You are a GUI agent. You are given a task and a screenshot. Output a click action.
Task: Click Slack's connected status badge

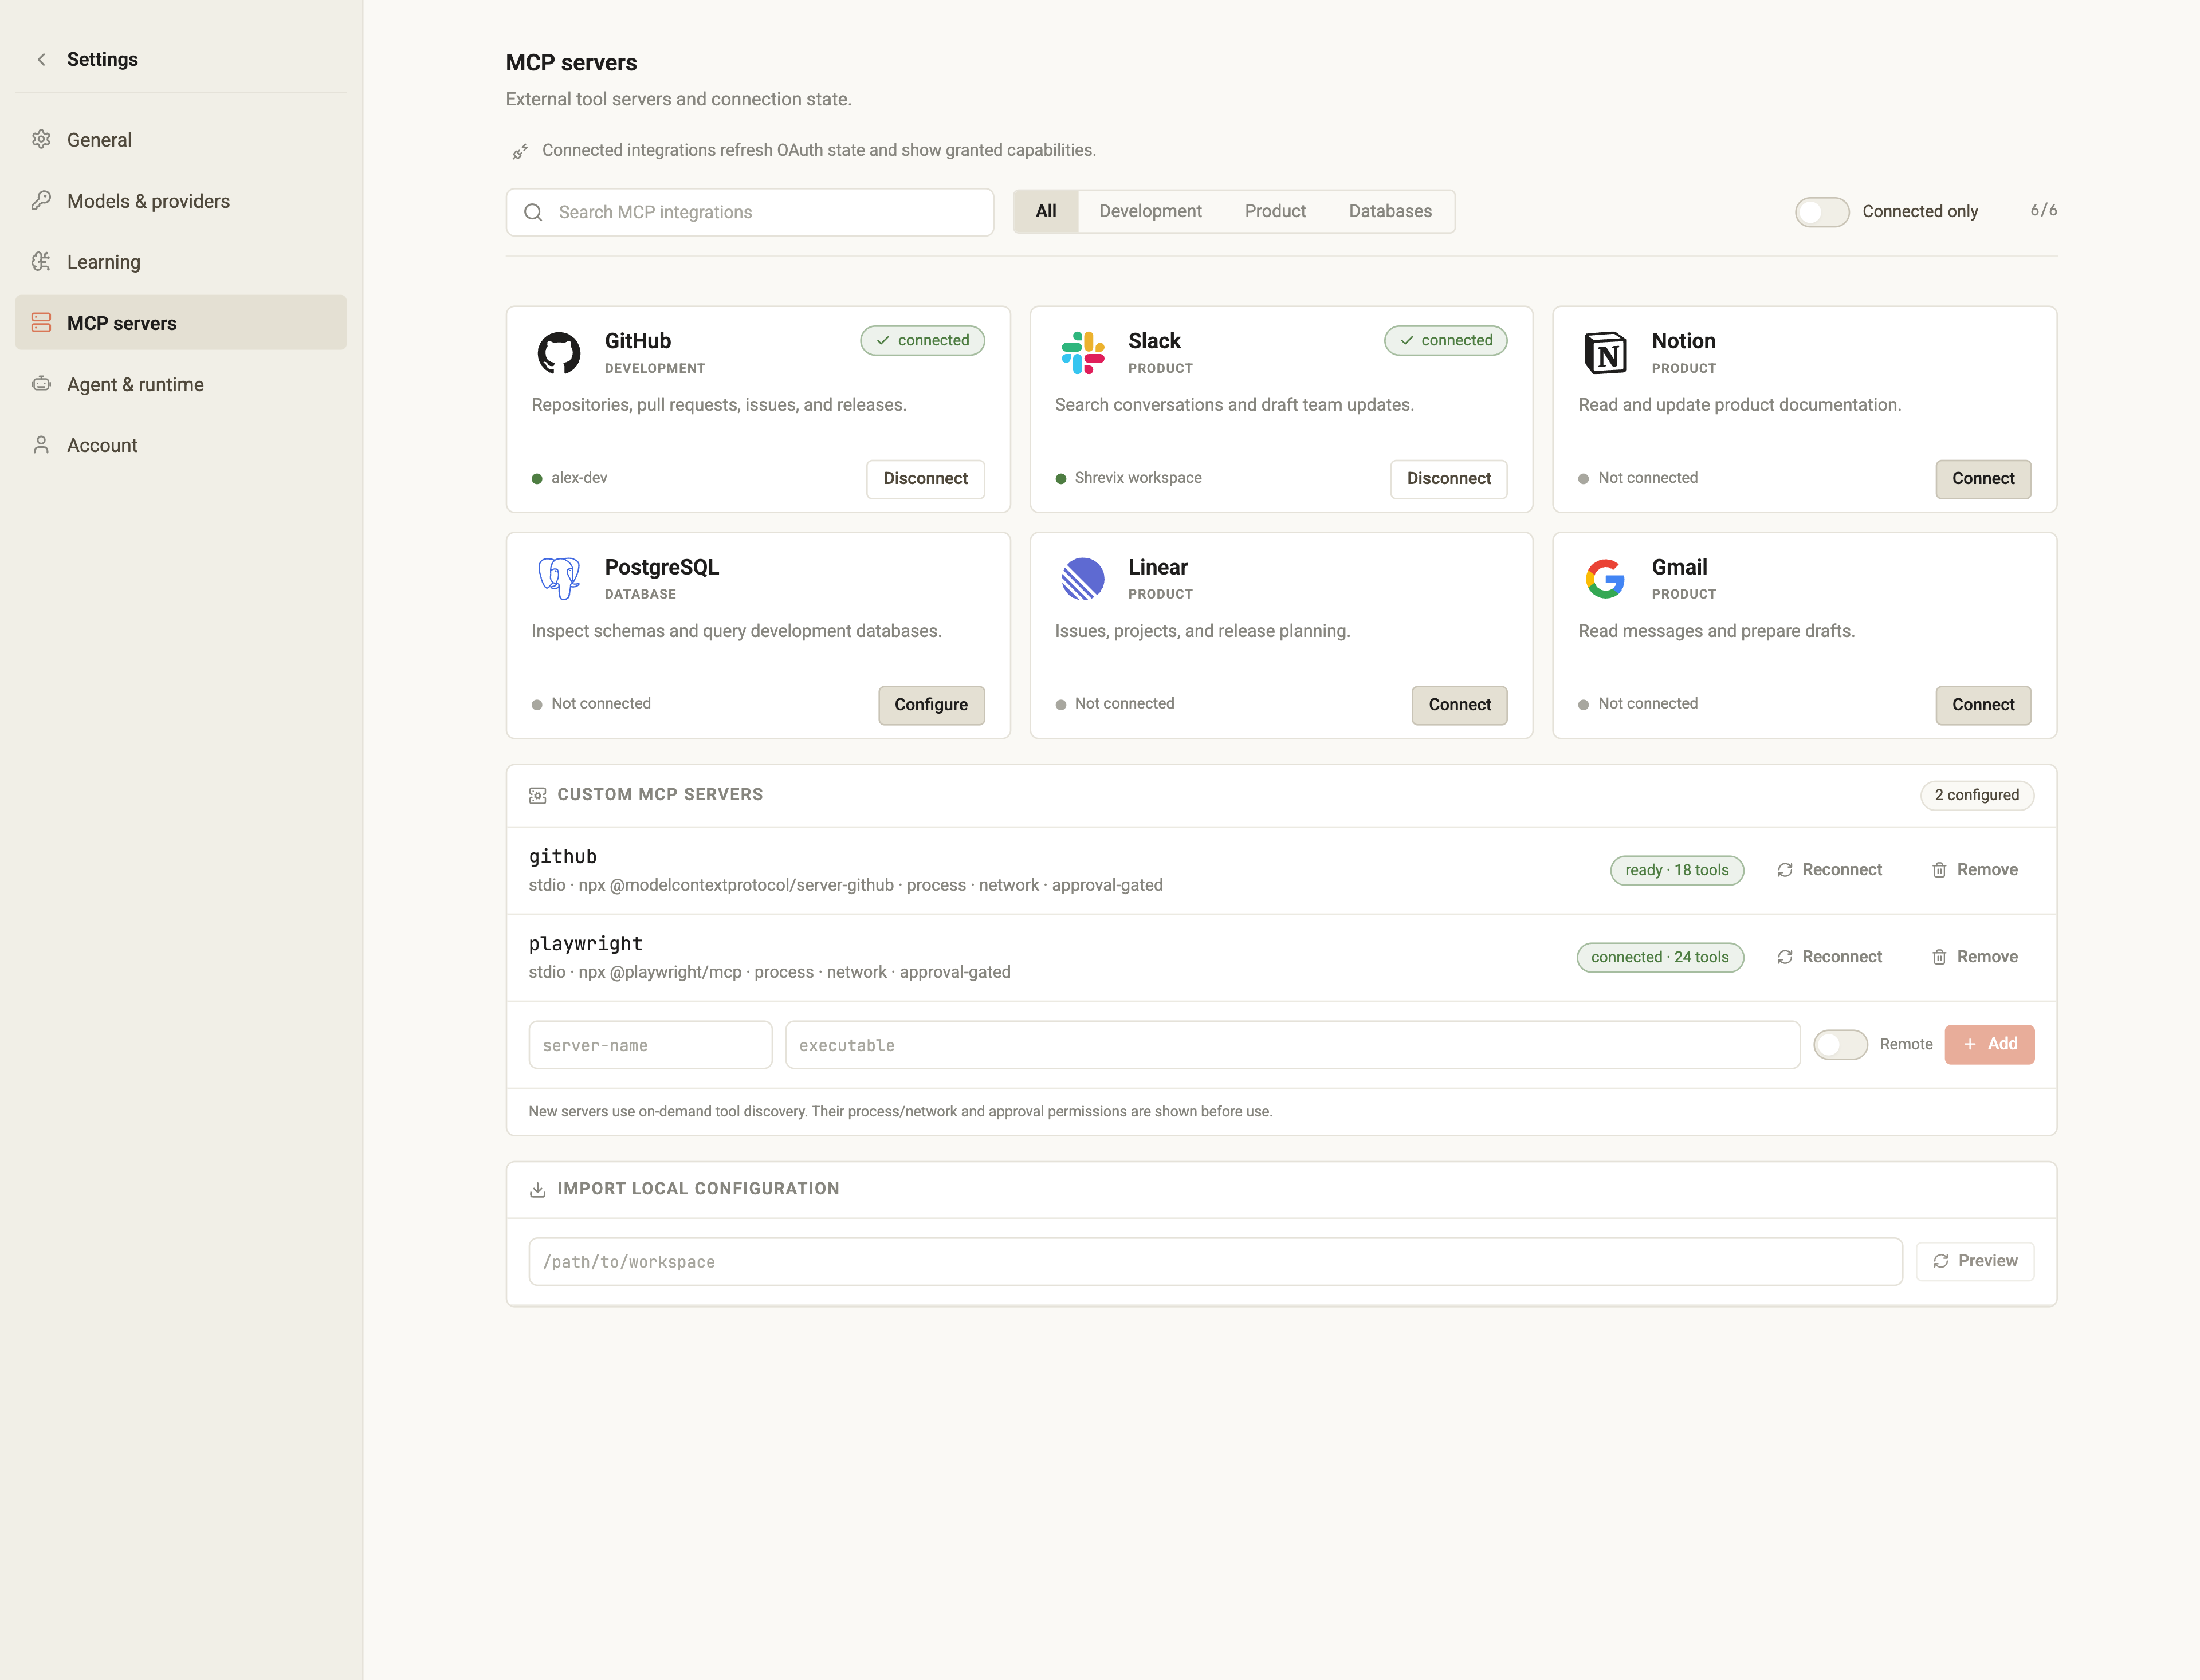(x=1446, y=341)
